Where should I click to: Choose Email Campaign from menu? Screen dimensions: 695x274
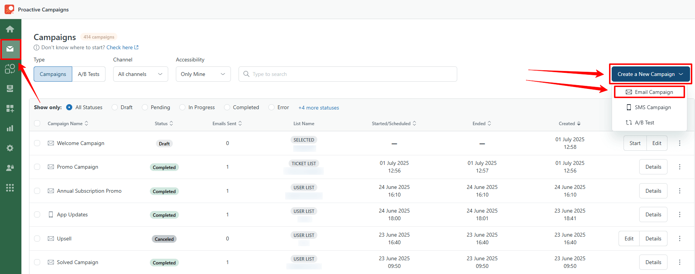pos(649,92)
